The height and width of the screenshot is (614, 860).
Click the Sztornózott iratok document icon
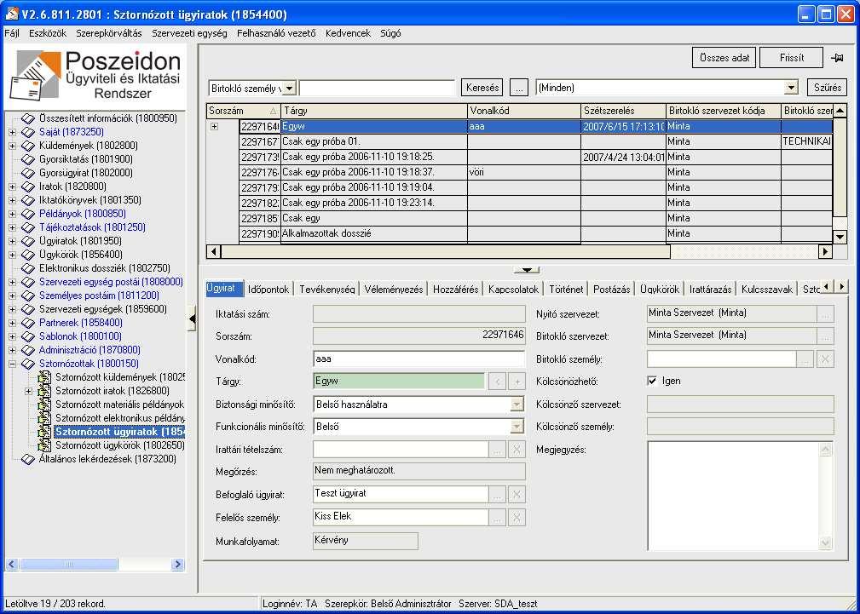click(x=44, y=391)
